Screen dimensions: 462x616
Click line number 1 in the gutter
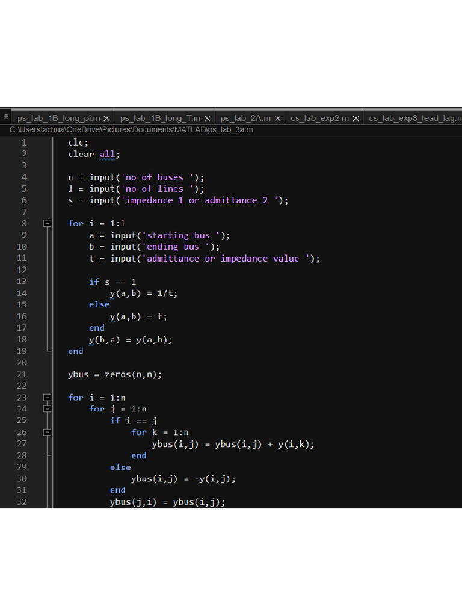point(24,142)
